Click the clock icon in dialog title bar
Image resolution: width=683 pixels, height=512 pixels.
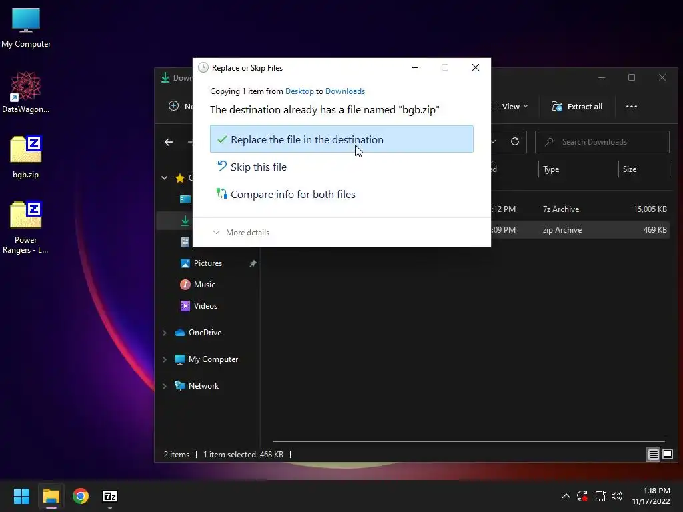tap(203, 67)
